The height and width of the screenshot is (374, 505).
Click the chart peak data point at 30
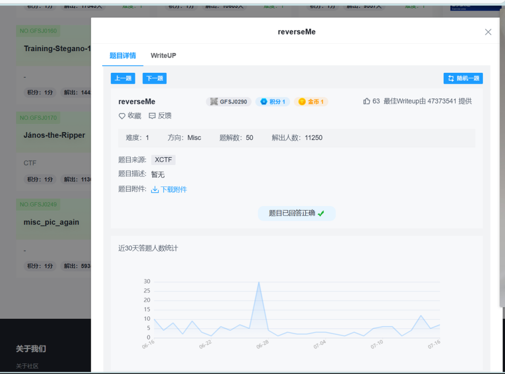tap(259, 282)
